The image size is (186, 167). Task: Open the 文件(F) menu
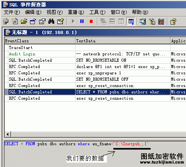[x=12, y=12]
